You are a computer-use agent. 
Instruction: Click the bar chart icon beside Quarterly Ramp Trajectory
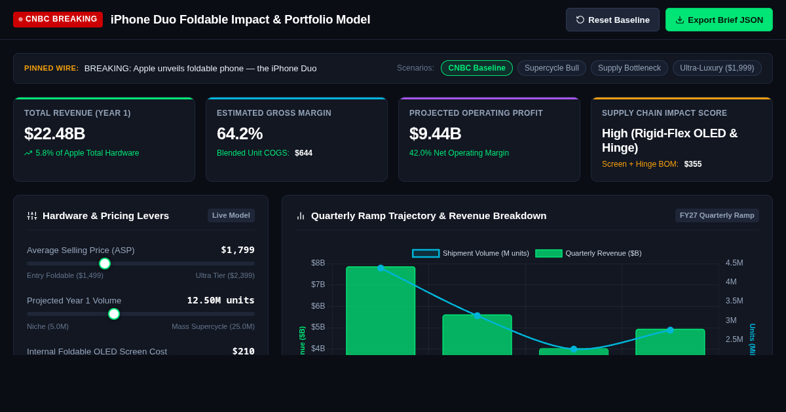[301, 216]
